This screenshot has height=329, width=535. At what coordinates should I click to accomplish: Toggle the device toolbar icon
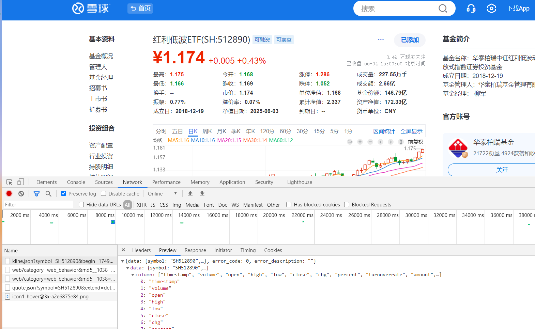point(21,182)
